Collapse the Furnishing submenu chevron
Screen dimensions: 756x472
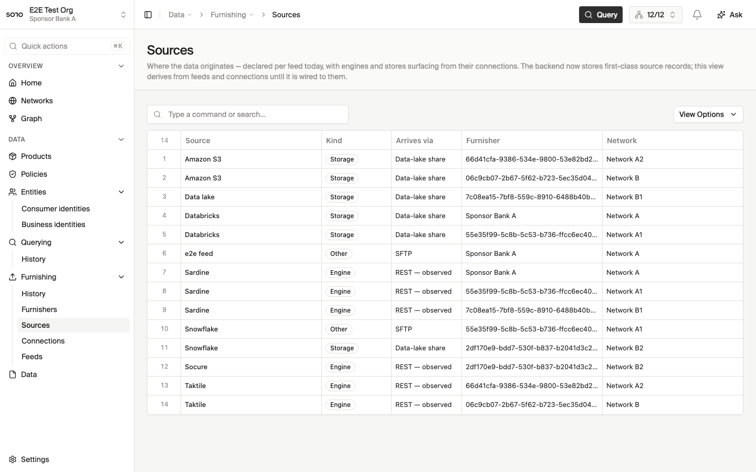(121, 277)
